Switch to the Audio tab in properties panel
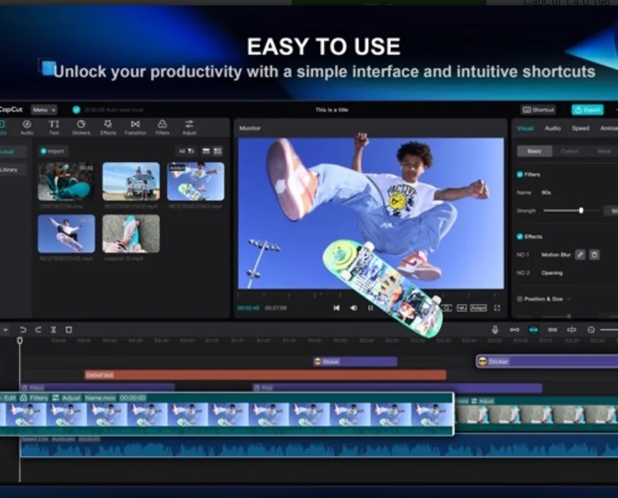The height and width of the screenshot is (498, 618). pyautogui.click(x=553, y=128)
